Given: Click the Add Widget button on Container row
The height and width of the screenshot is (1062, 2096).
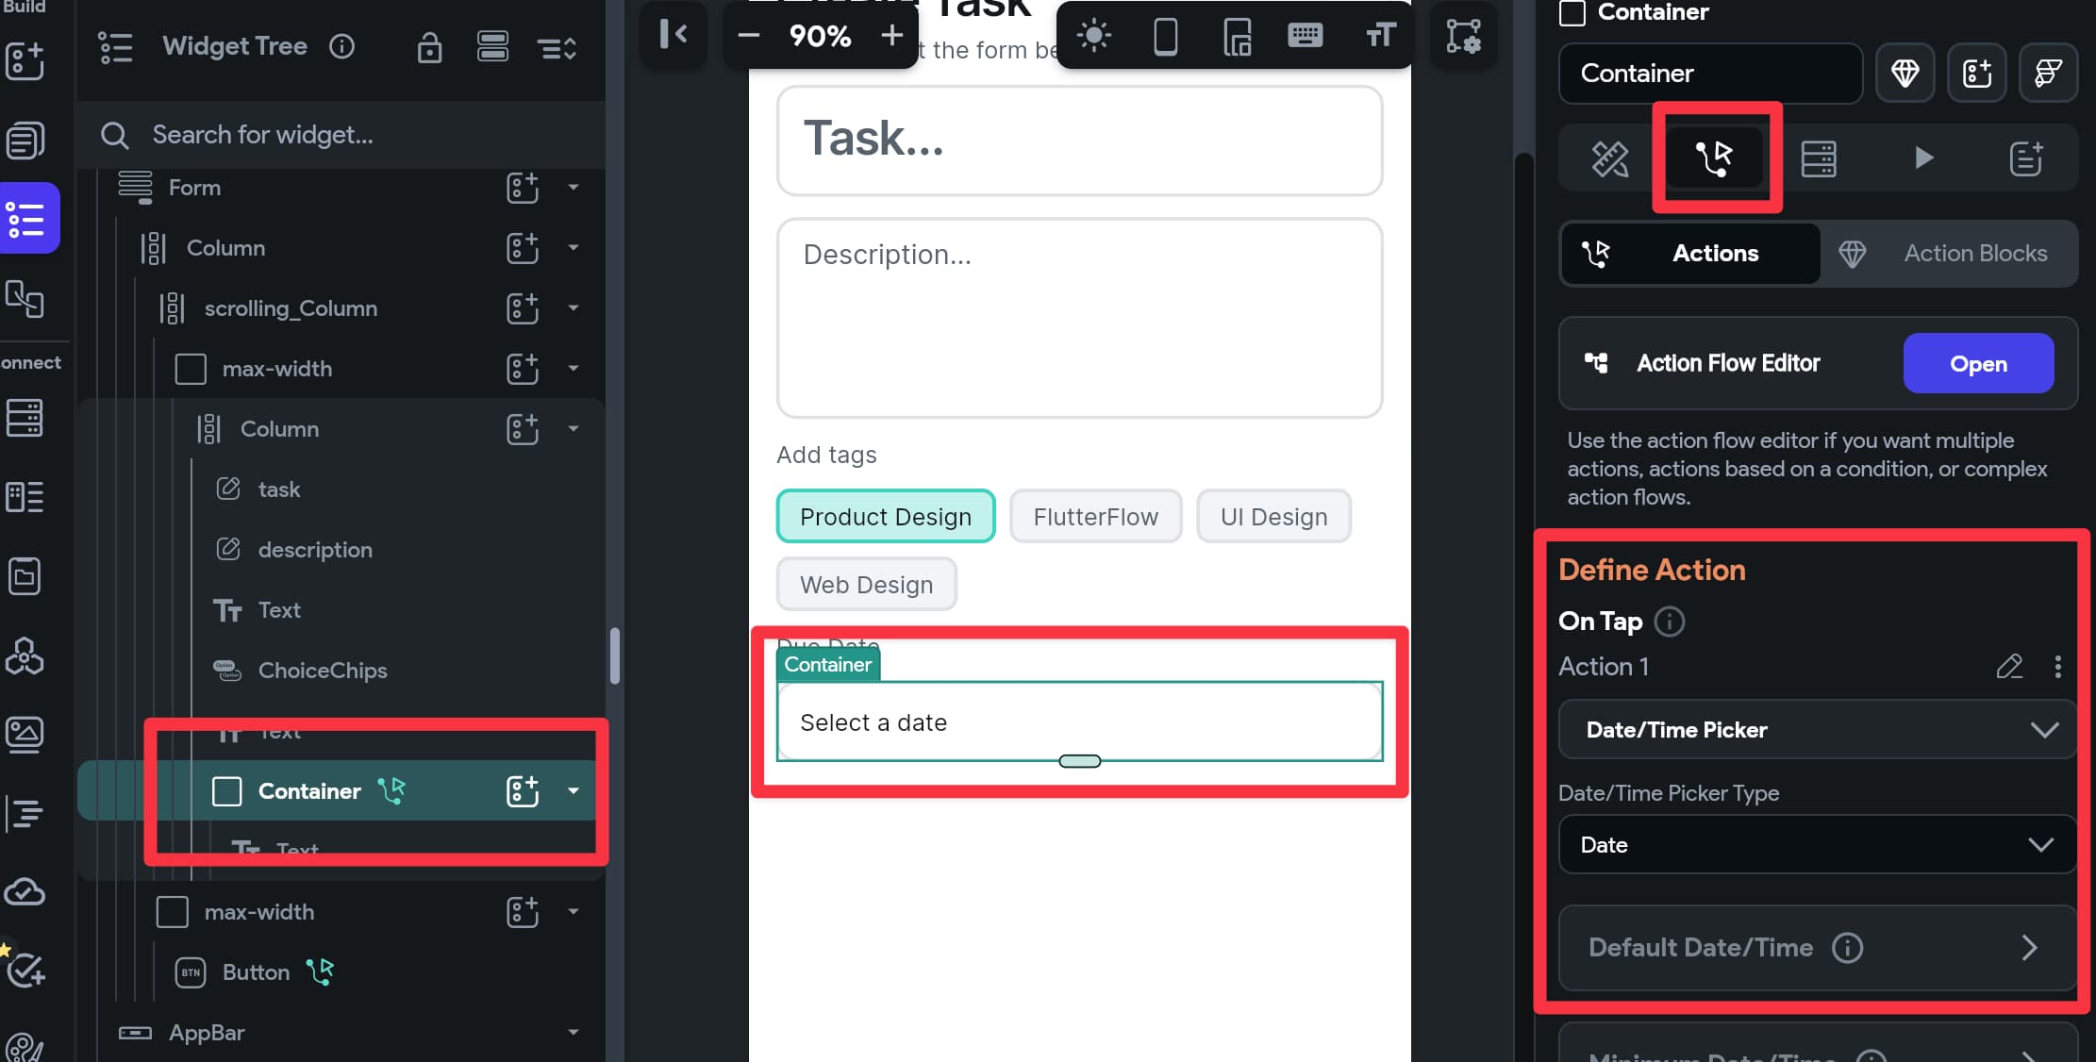Looking at the screenshot, I should coord(523,789).
